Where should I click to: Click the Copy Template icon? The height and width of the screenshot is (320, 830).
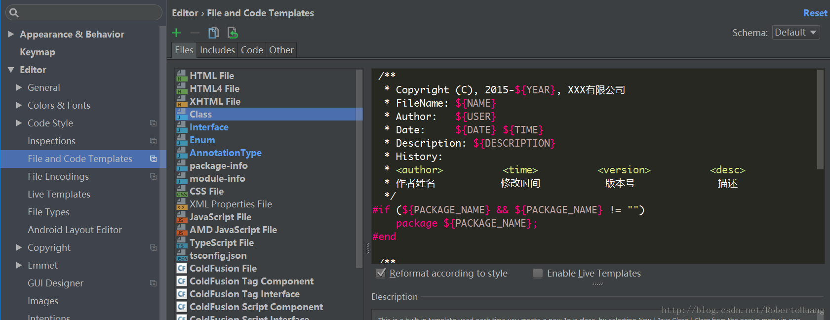pyautogui.click(x=213, y=33)
